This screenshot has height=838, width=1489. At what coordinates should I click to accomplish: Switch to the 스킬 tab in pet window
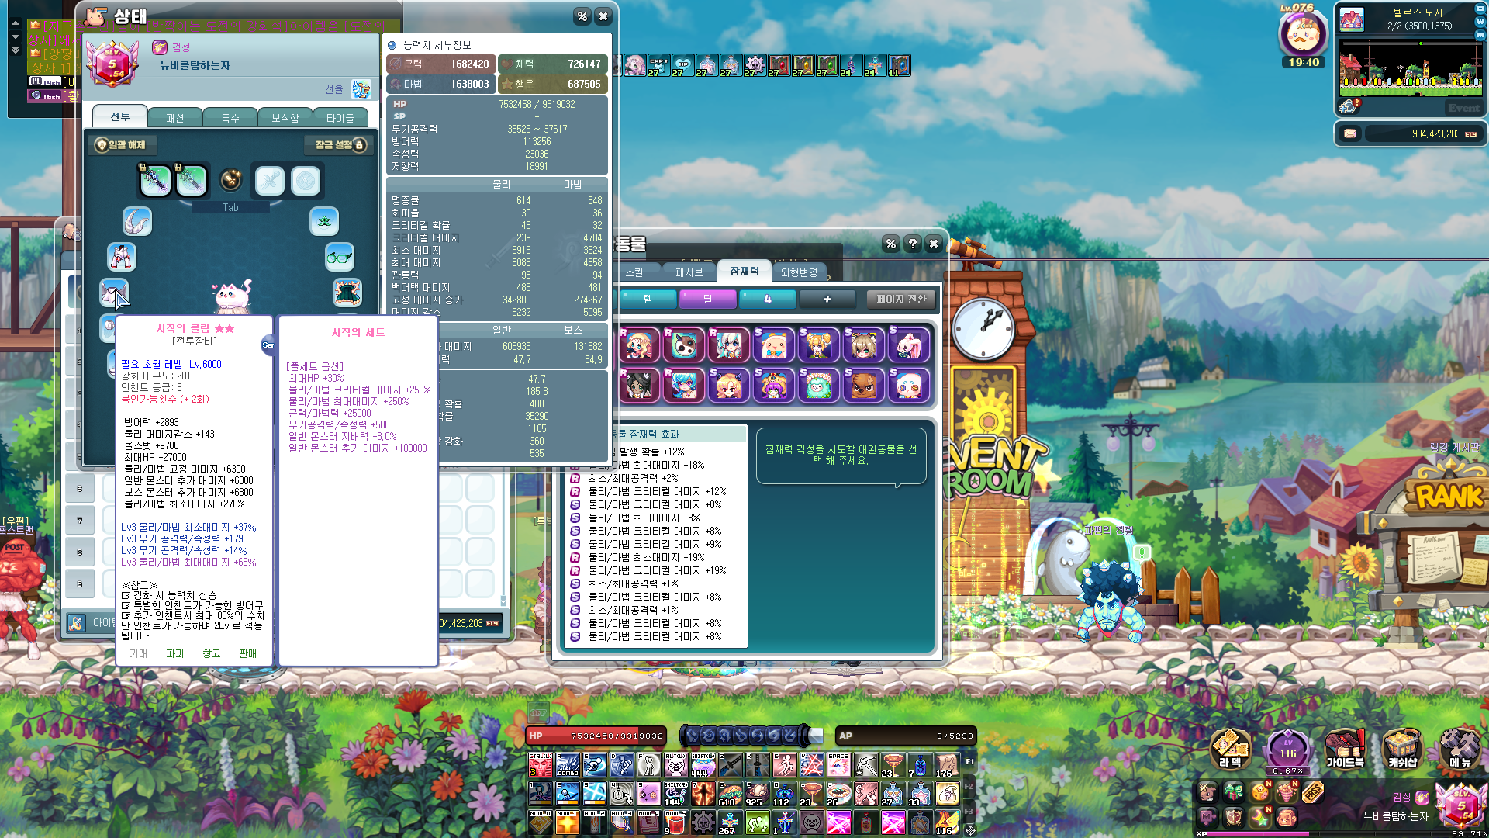[635, 272]
